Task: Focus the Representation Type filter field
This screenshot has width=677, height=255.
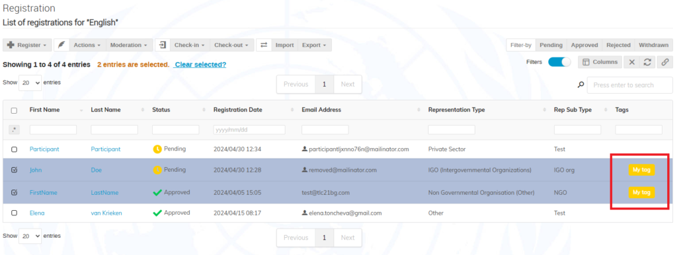Action: pyautogui.click(x=452, y=129)
